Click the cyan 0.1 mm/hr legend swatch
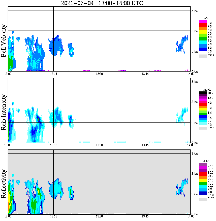The image size is (216, 221). pyautogui.click(x=203, y=121)
